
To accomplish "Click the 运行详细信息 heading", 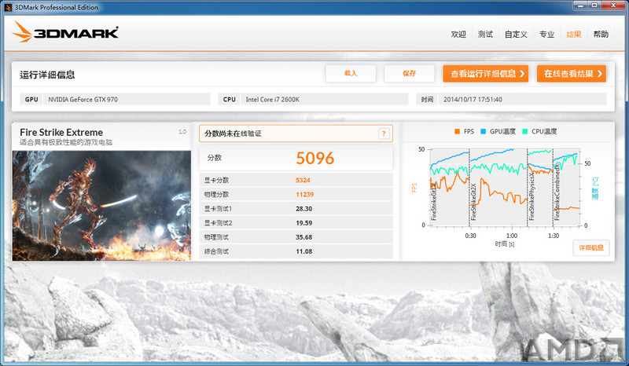I will coord(47,75).
